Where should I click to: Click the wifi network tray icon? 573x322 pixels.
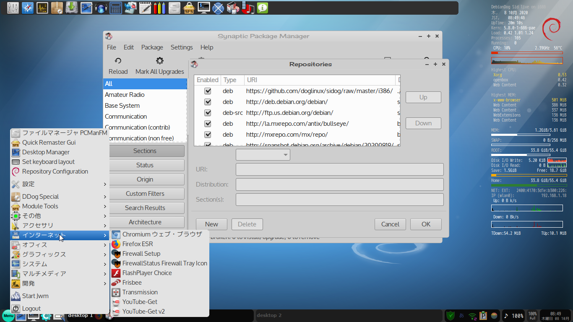tap(473, 315)
